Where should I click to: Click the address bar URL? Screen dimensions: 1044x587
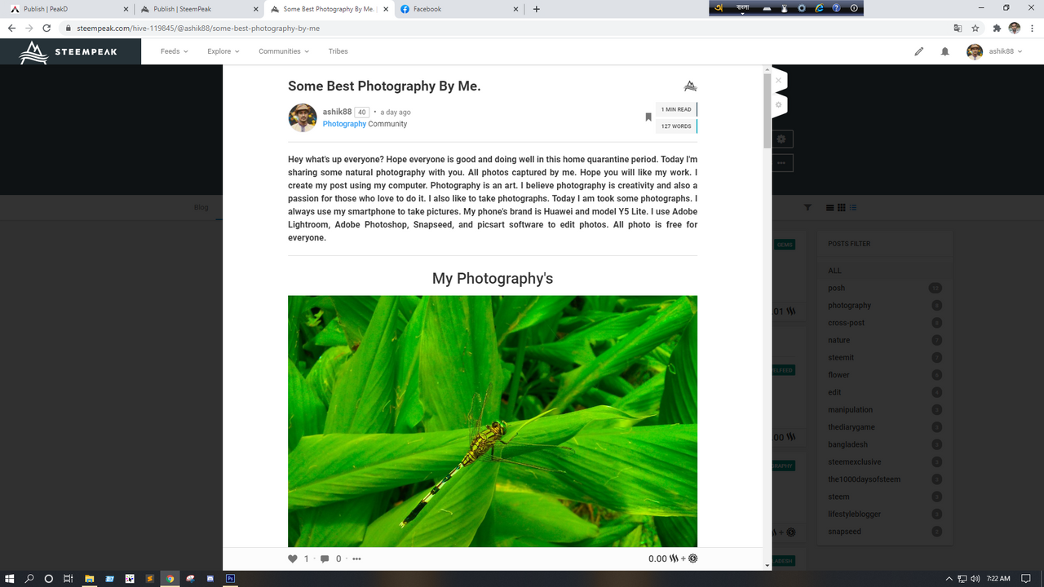coord(198,28)
